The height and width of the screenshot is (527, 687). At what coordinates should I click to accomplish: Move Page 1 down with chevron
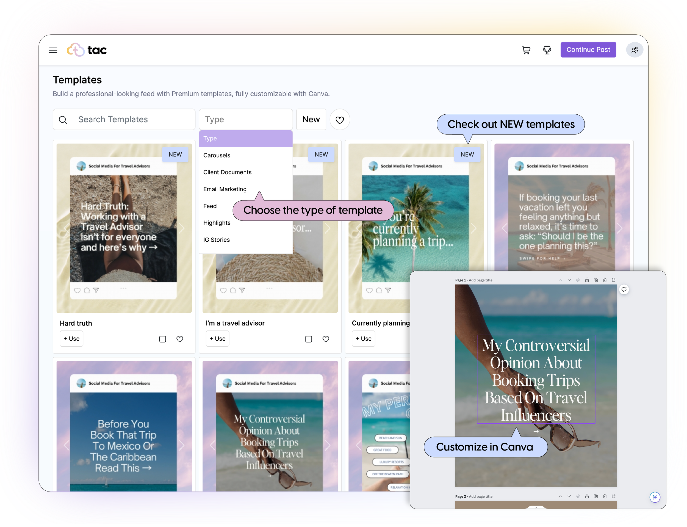(569, 280)
